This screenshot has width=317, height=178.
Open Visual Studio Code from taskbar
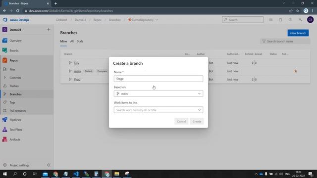76,174
